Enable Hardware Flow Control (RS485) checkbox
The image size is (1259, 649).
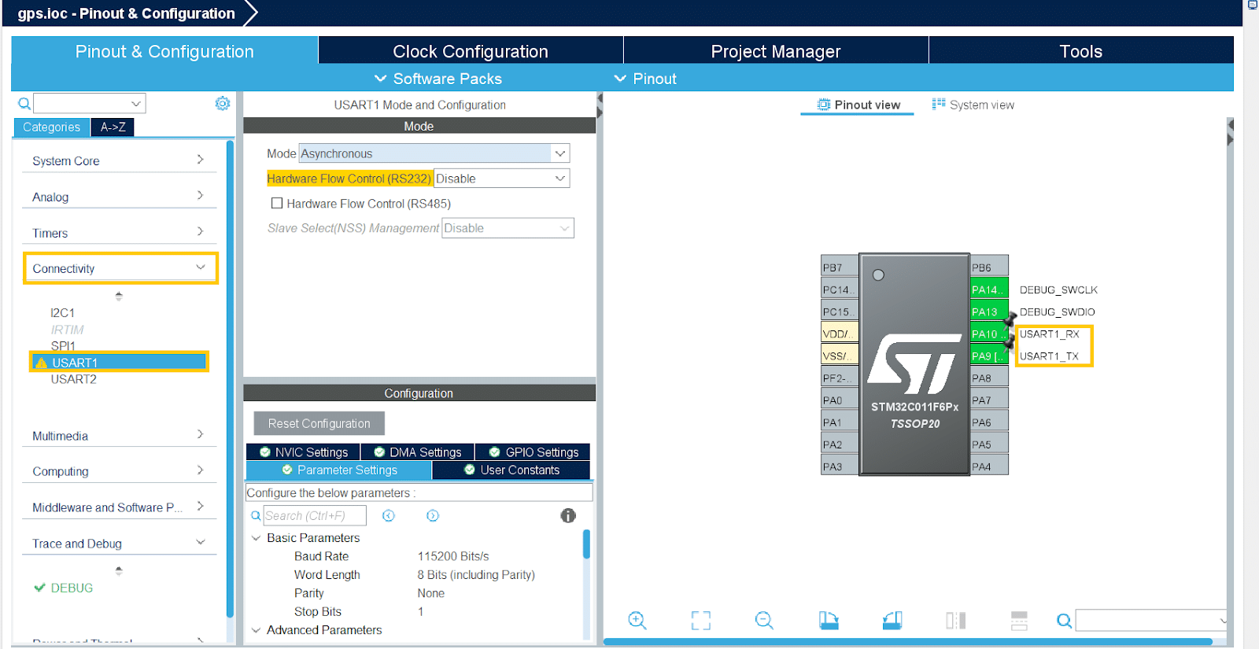[277, 204]
